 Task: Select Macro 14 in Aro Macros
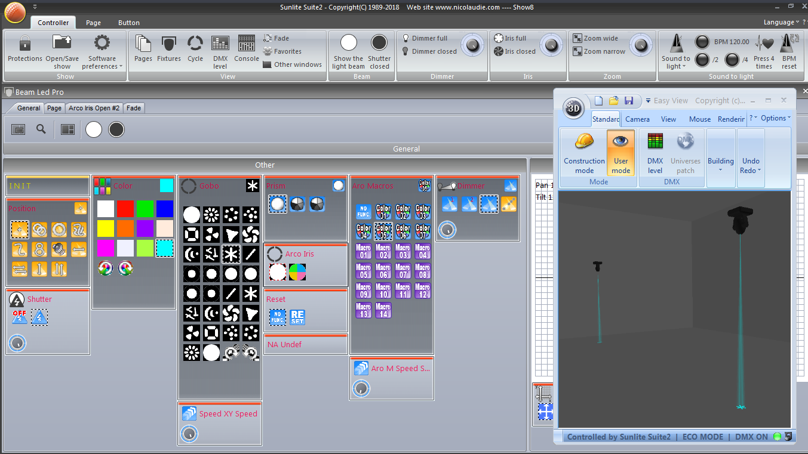(383, 310)
